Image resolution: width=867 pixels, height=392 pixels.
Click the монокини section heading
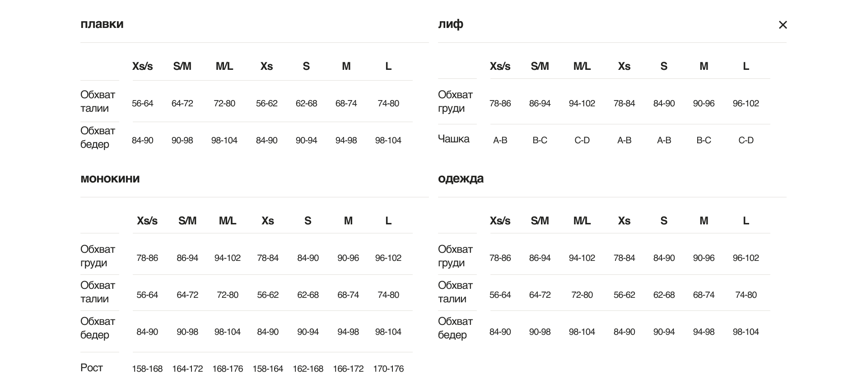click(110, 178)
